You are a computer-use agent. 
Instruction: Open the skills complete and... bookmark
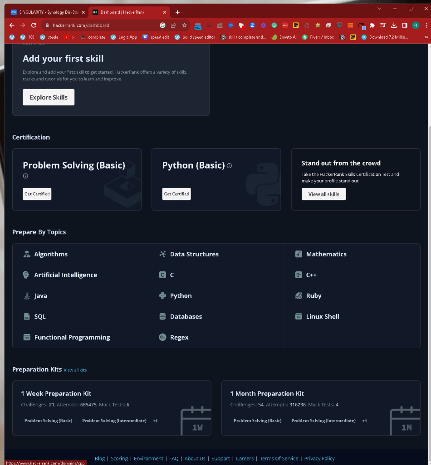click(x=243, y=37)
